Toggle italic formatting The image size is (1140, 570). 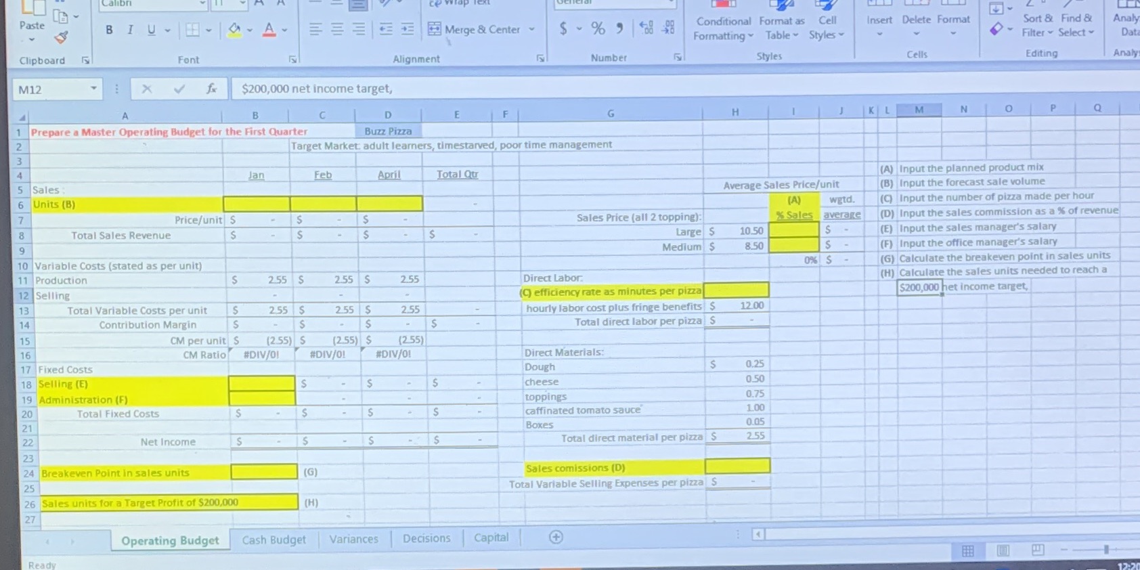click(130, 30)
